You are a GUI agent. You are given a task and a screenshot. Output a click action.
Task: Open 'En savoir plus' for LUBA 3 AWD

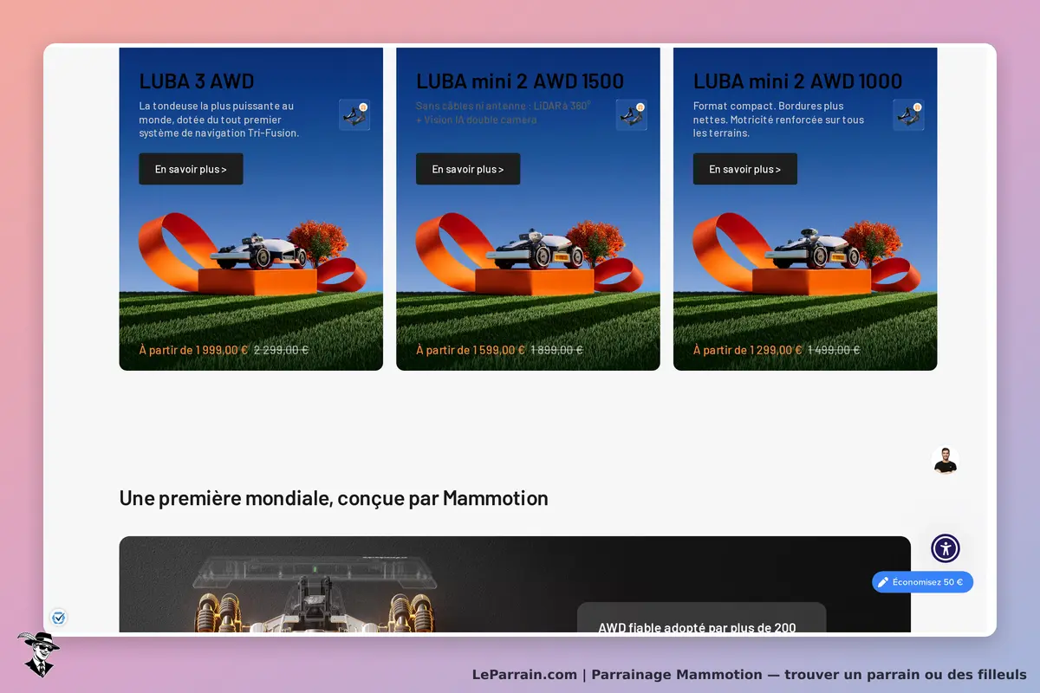191,169
